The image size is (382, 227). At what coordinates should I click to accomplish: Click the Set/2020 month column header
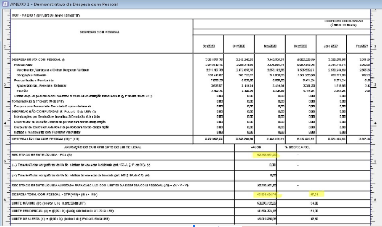(209, 47)
